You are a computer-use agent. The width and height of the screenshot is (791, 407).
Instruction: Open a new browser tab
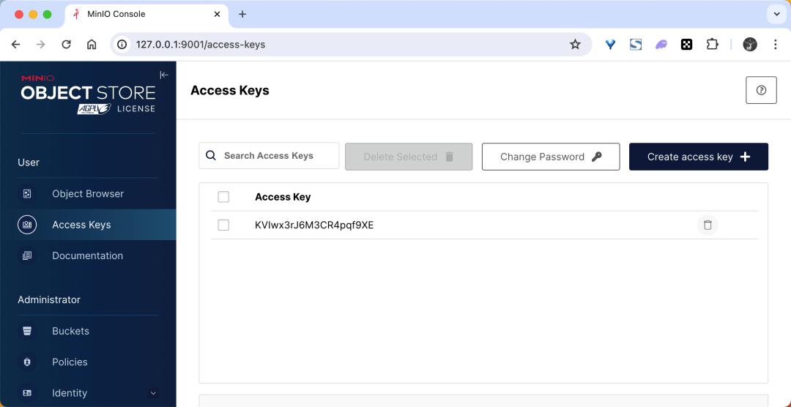(242, 14)
